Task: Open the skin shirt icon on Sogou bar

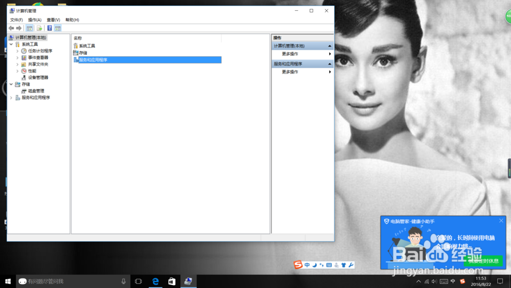Action: [x=343, y=265]
